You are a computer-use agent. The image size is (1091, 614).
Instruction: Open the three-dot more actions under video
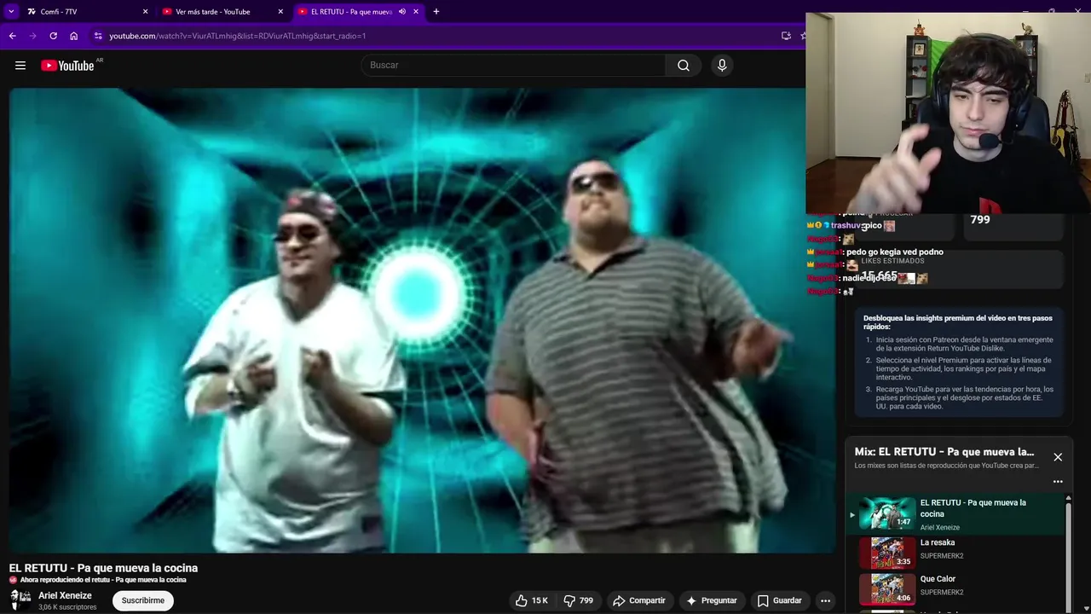click(825, 600)
